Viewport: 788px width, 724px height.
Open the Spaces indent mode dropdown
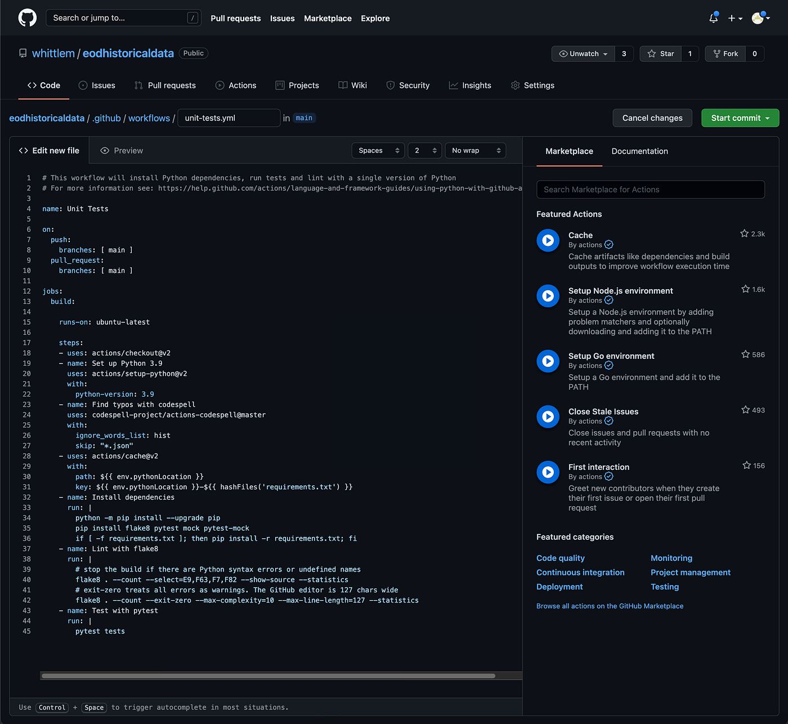[x=378, y=151]
